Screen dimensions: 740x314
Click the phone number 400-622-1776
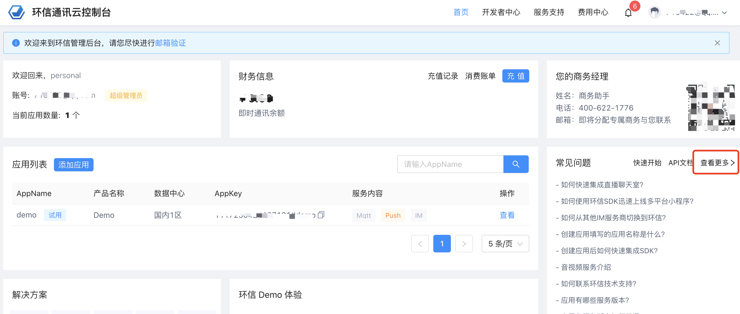tap(606, 108)
